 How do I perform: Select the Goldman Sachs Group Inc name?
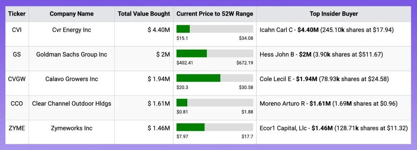[72, 54]
